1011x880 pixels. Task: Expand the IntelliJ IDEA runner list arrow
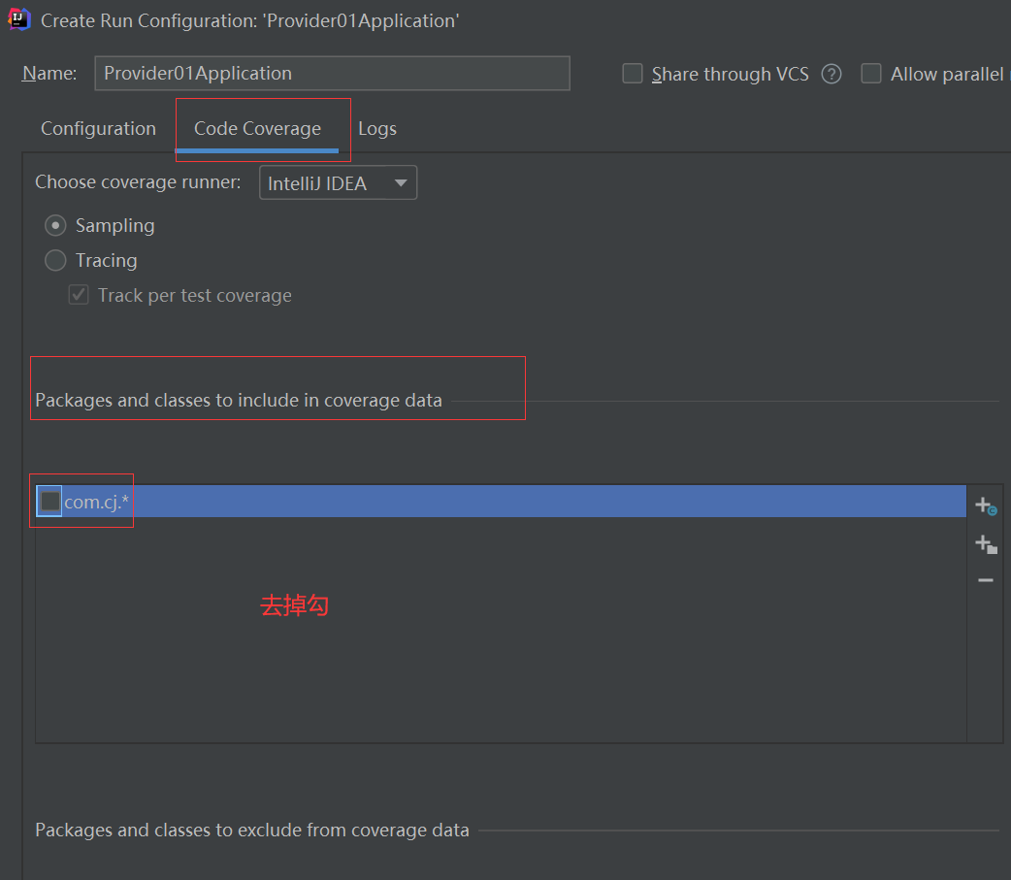click(401, 182)
